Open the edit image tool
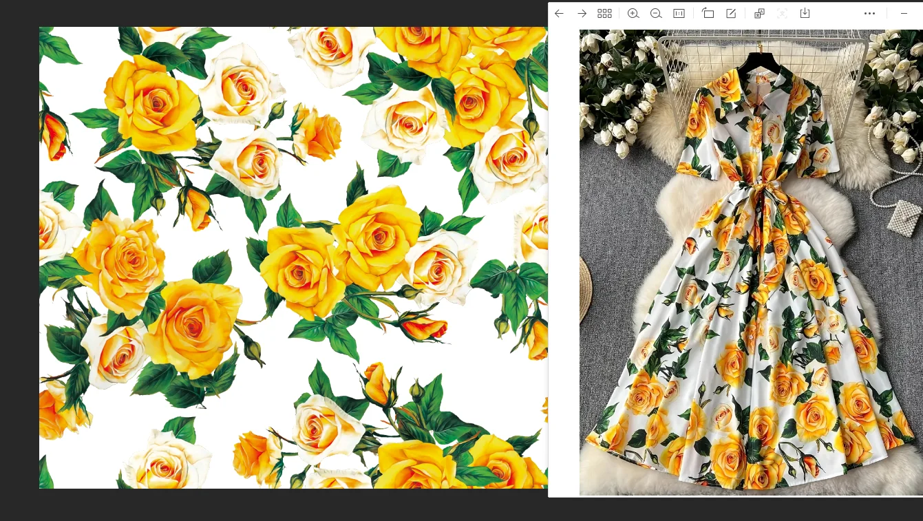Screen dimensions: 923x521 731,14
